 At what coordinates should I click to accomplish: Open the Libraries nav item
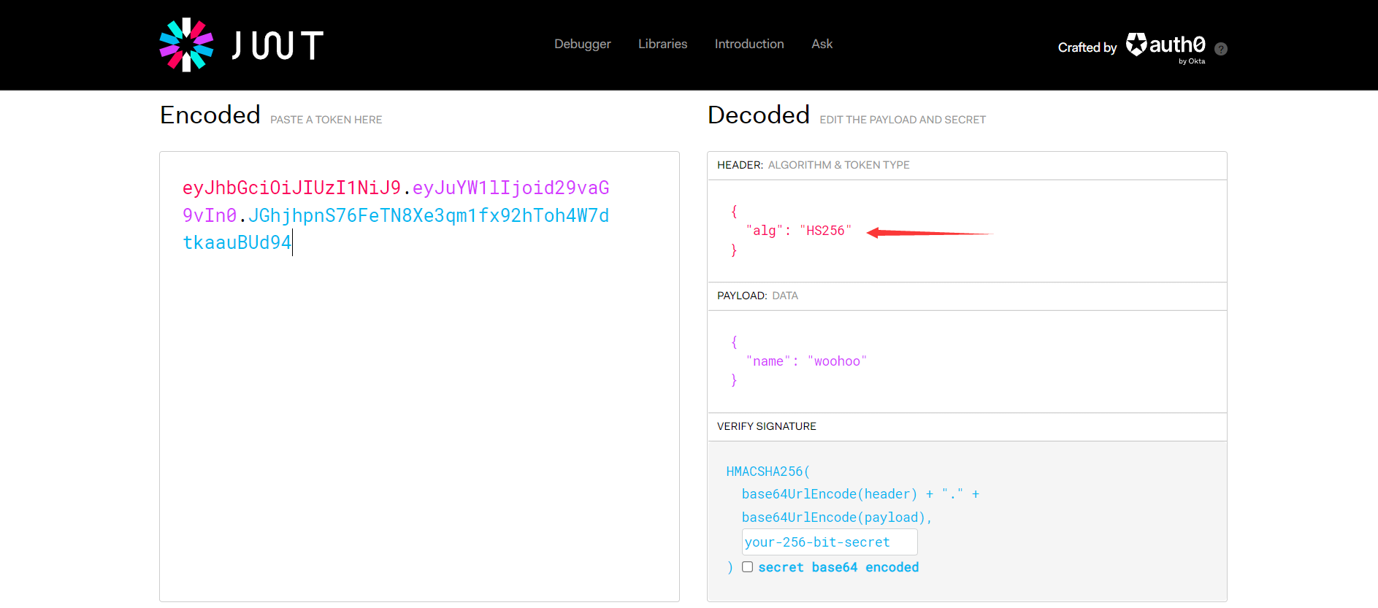662,44
